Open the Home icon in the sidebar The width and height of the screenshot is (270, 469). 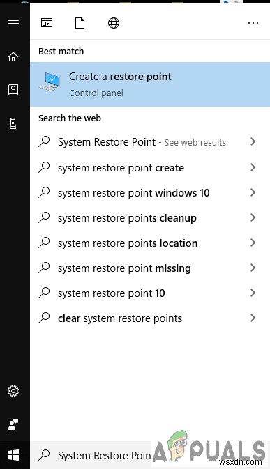[13, 56]
